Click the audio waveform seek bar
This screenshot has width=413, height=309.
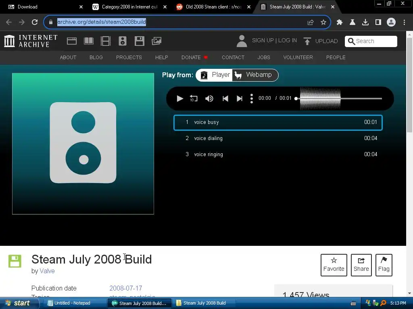click(338, 99)
